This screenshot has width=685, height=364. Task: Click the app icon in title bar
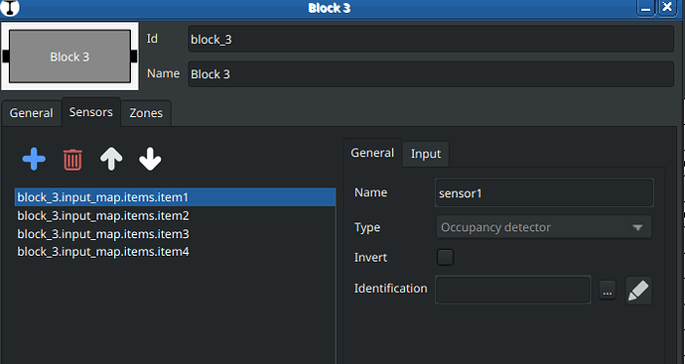click(10, 7)
